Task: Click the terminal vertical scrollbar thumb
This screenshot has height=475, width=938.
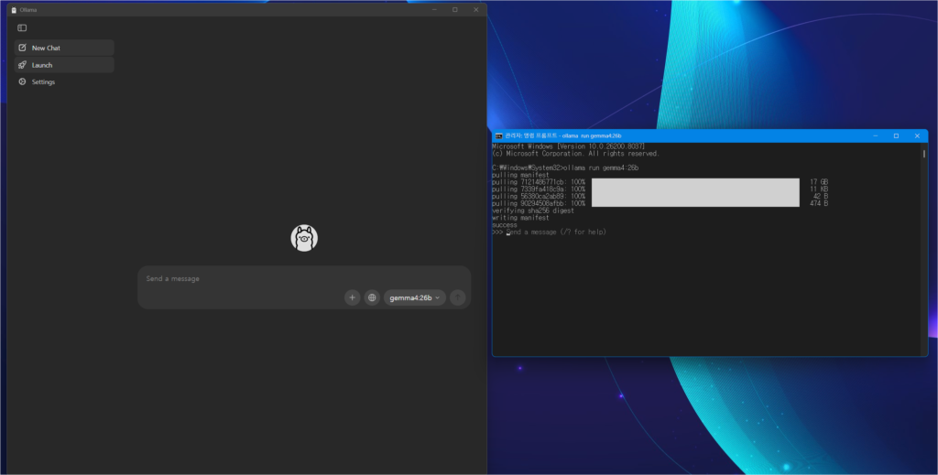Action: click(x=923, y=154)
